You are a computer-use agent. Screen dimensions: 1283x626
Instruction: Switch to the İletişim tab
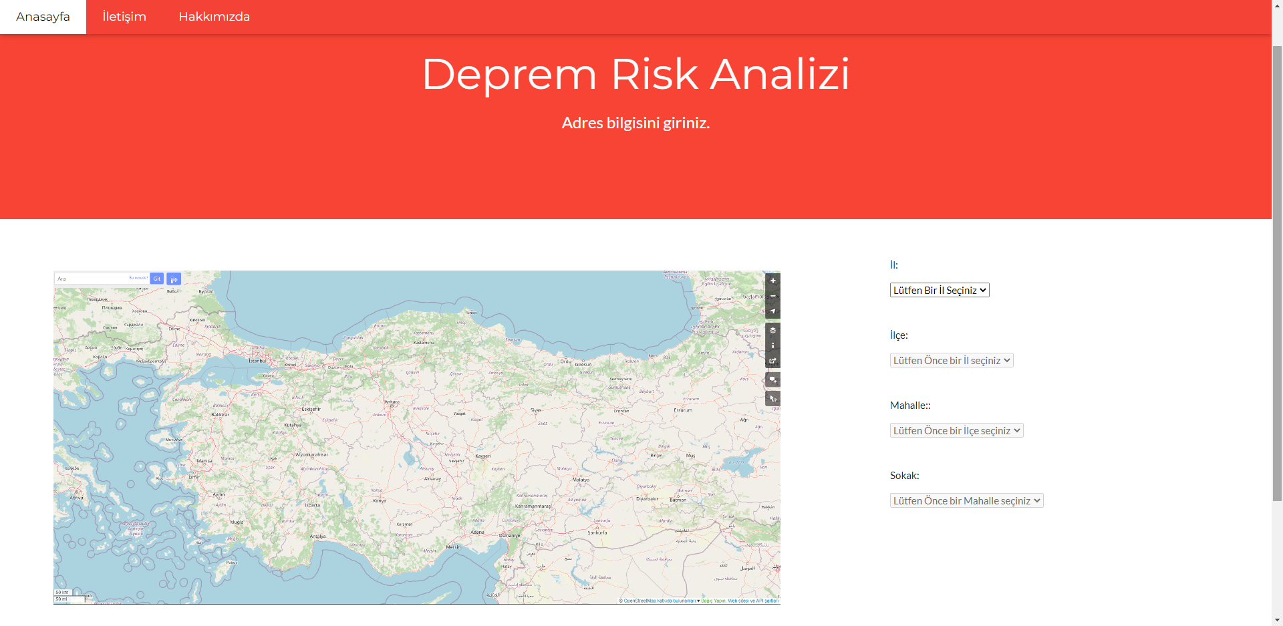(x=124, y=17)
